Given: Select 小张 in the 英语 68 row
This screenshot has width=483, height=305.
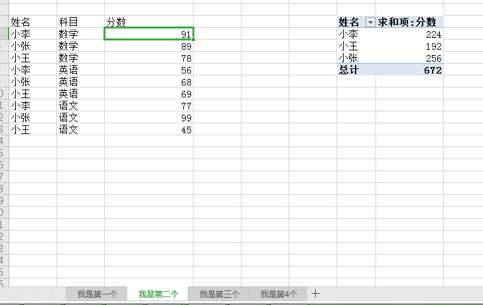Looking at the screenshot, I should [33, 82].
